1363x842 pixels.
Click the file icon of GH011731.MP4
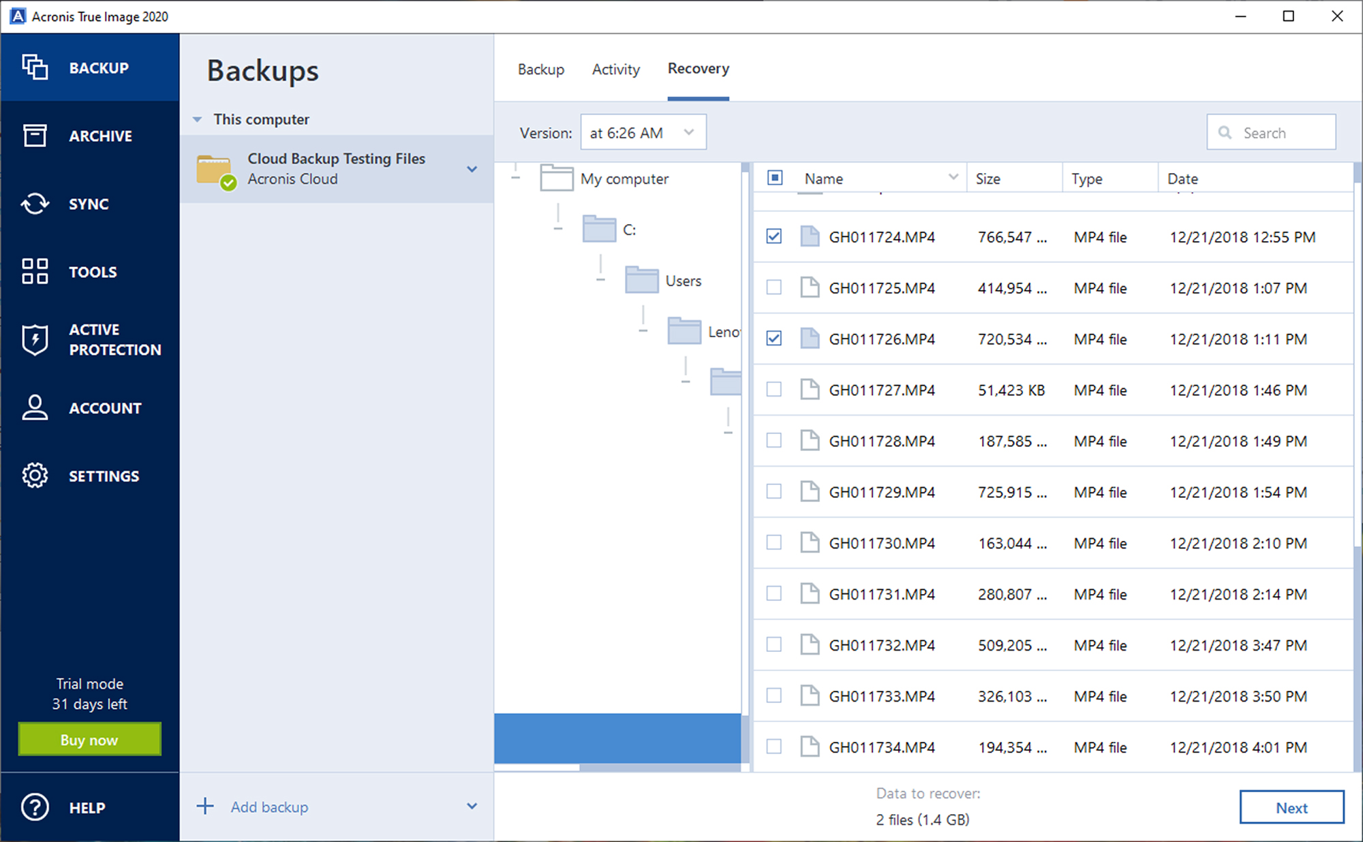(810, 594)
